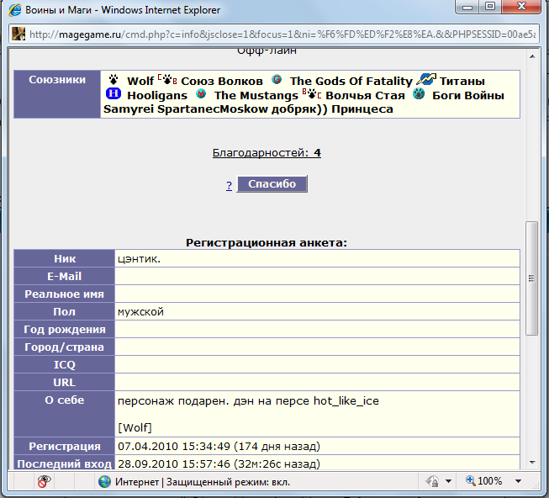Click the Hooligans blue H icon

(x=113, y=93)
